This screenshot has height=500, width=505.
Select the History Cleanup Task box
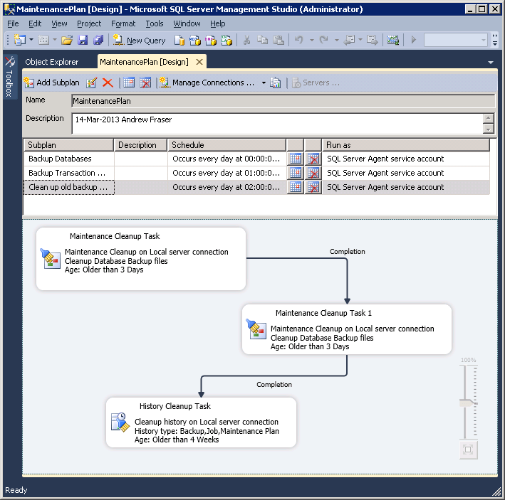tap(201, 422)
